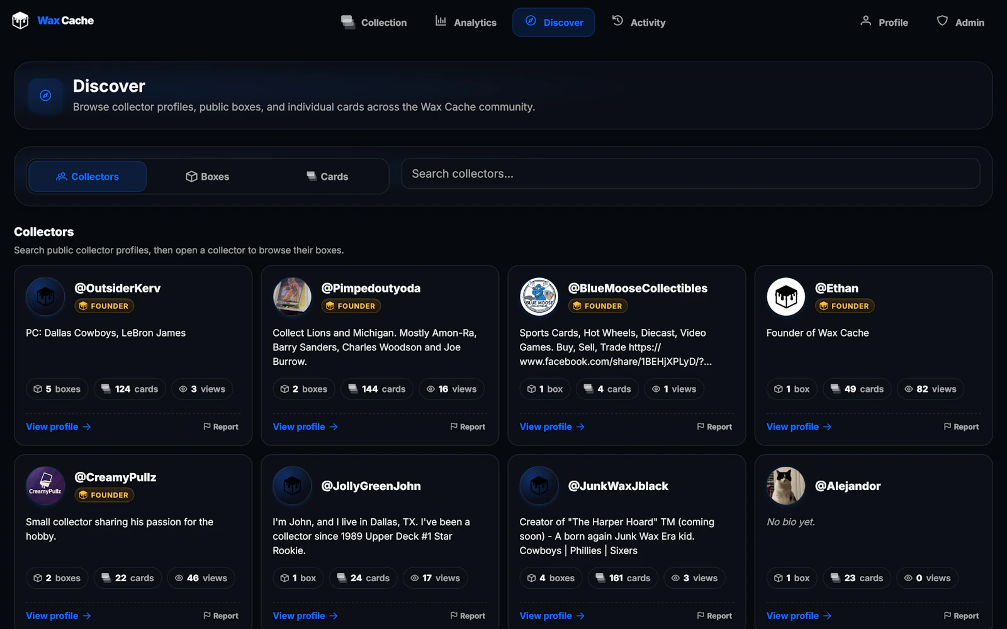The height and width of the screenshot is (629, 1007).
Task: Click the 82 views stat chip
Action: pos(930,389)
